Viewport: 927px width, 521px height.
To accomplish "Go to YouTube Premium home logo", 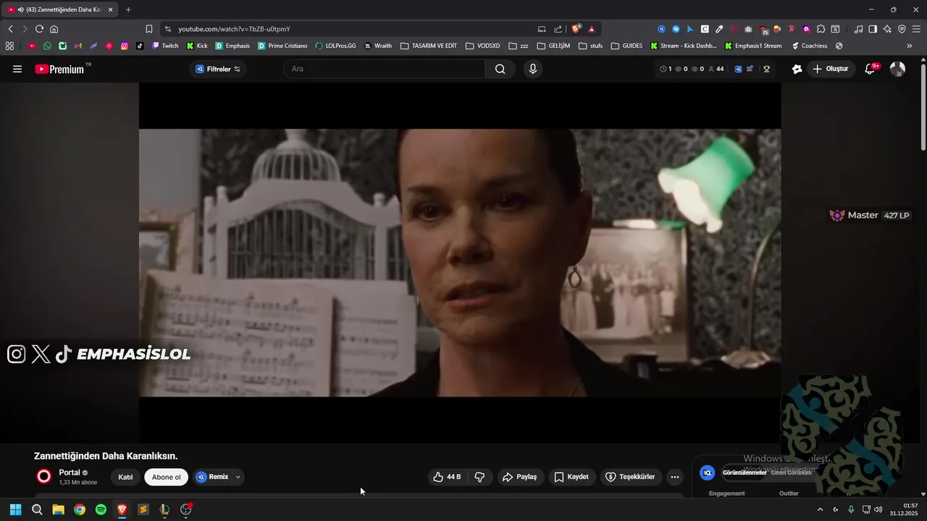I will pos(59,69).
